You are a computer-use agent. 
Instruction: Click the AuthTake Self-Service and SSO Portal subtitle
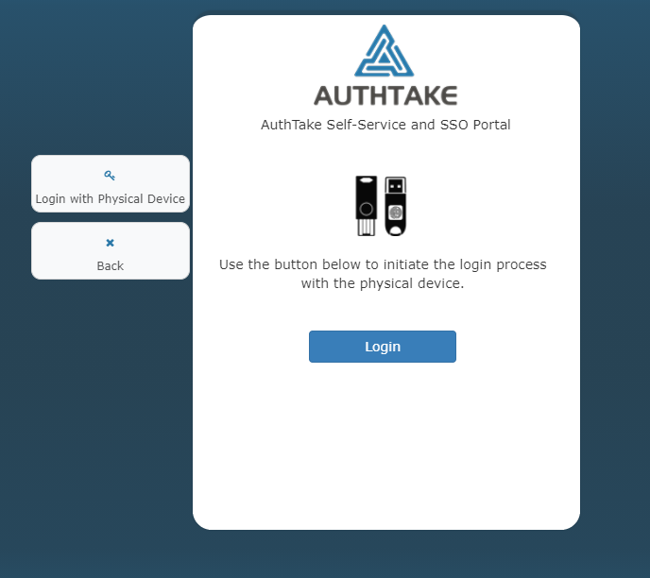coord(385,125)
